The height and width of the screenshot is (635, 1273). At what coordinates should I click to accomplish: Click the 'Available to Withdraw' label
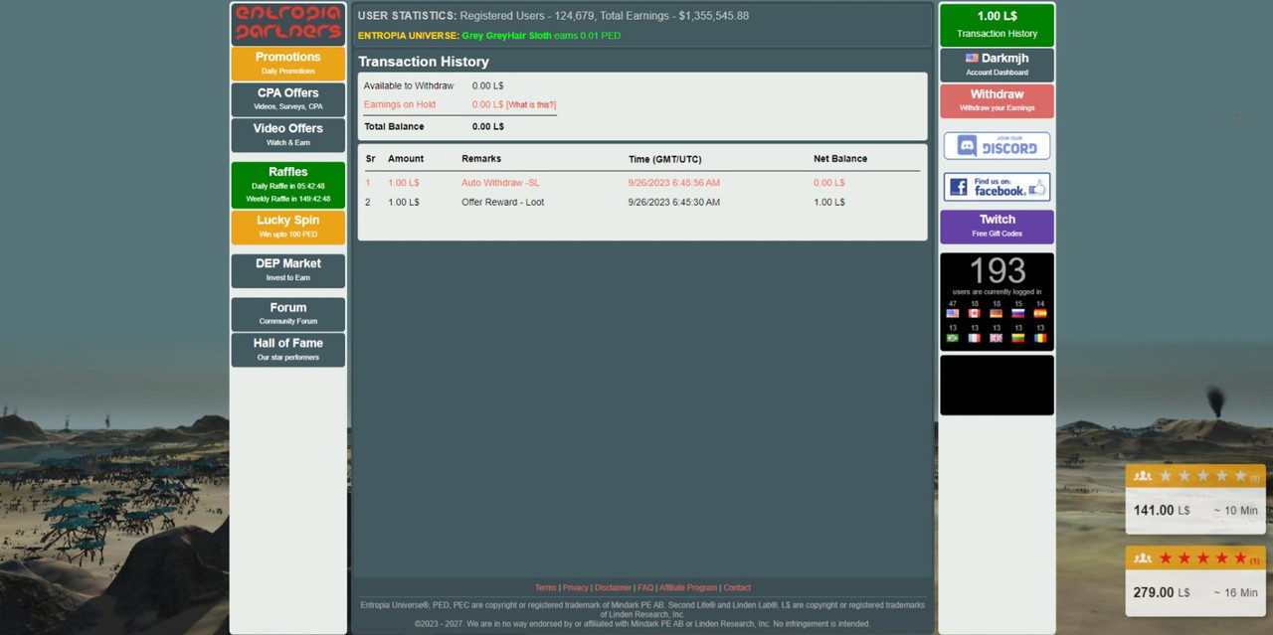[409, 85]
